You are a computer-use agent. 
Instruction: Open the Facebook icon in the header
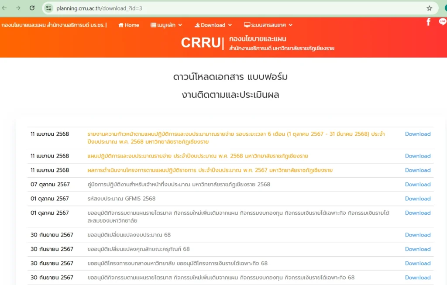428,22
